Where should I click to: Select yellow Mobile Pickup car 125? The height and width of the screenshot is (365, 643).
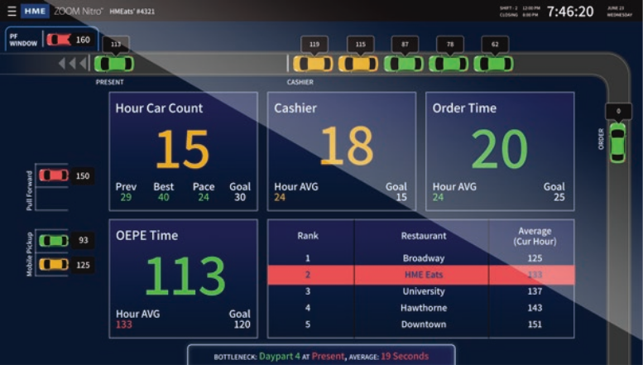(54, 265)
